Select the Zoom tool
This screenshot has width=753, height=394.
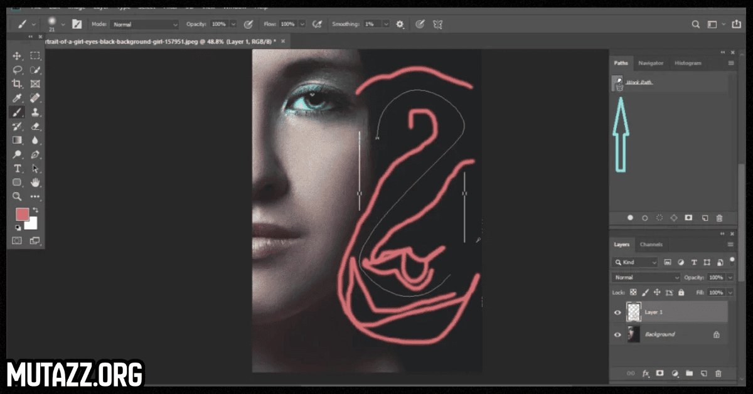coord(18,196)
